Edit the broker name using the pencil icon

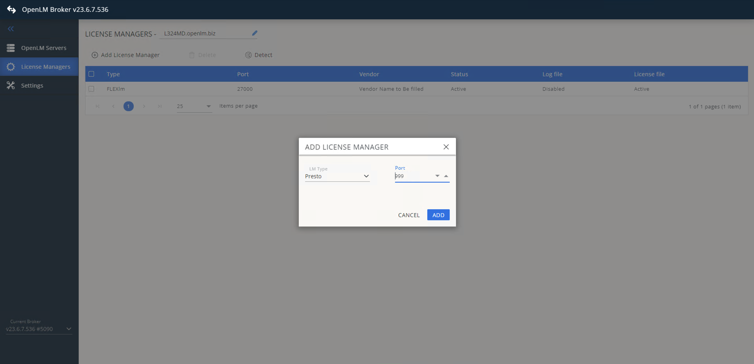tap(254, 33)
